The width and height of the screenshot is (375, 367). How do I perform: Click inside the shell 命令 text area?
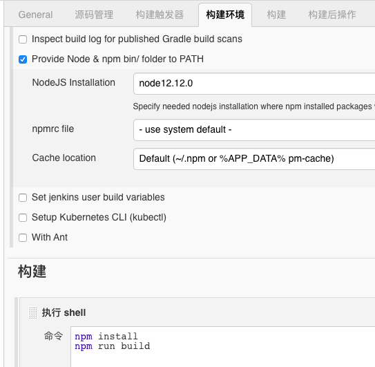[222, 347]
